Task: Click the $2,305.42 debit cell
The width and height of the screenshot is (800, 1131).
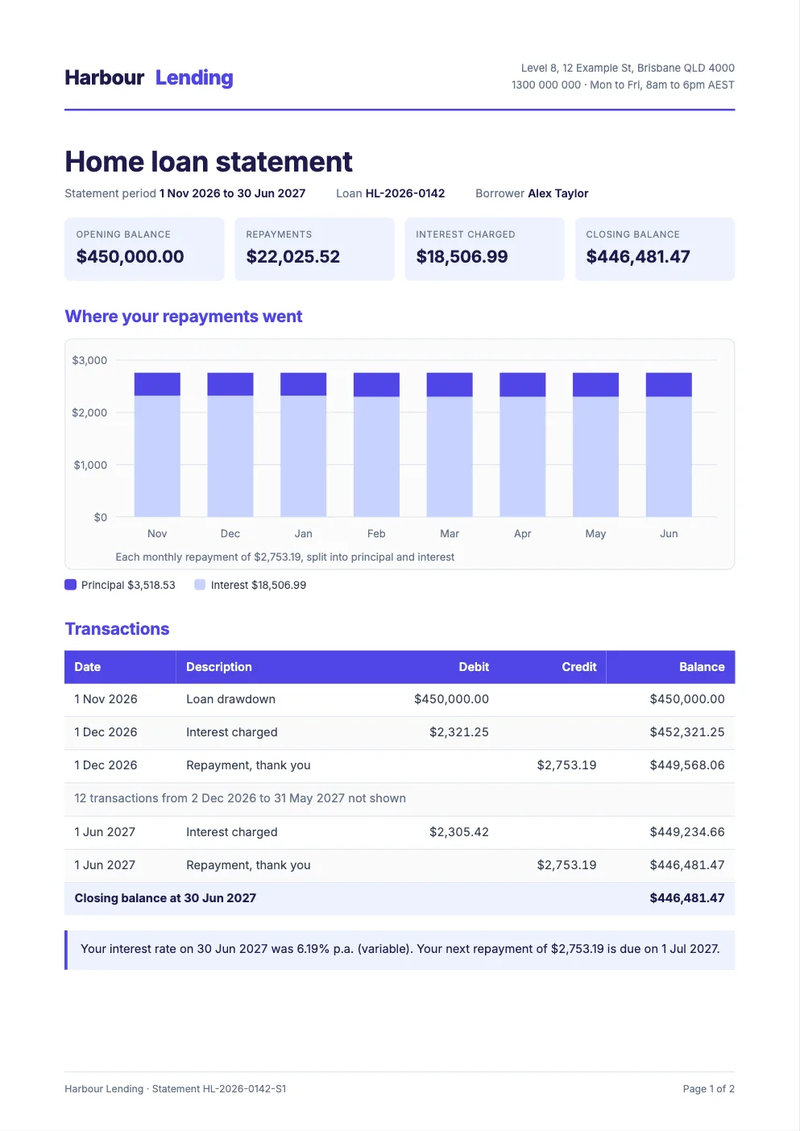Action: 459,832
